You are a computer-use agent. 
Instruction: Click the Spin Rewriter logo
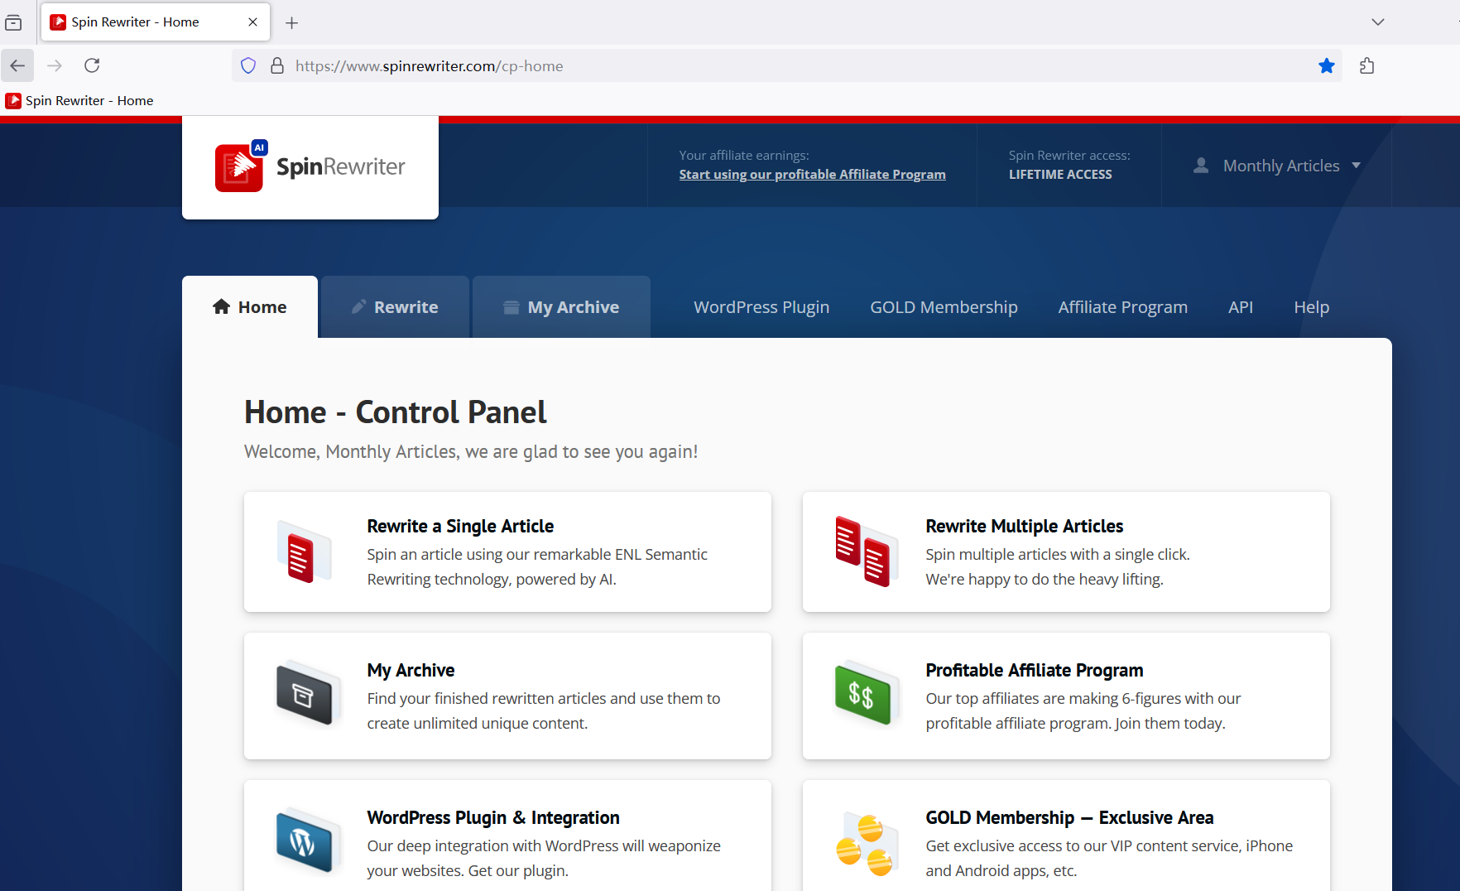coord(310,166)
